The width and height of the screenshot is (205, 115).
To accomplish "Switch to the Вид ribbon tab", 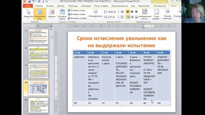I will click(x=133, y=6).
